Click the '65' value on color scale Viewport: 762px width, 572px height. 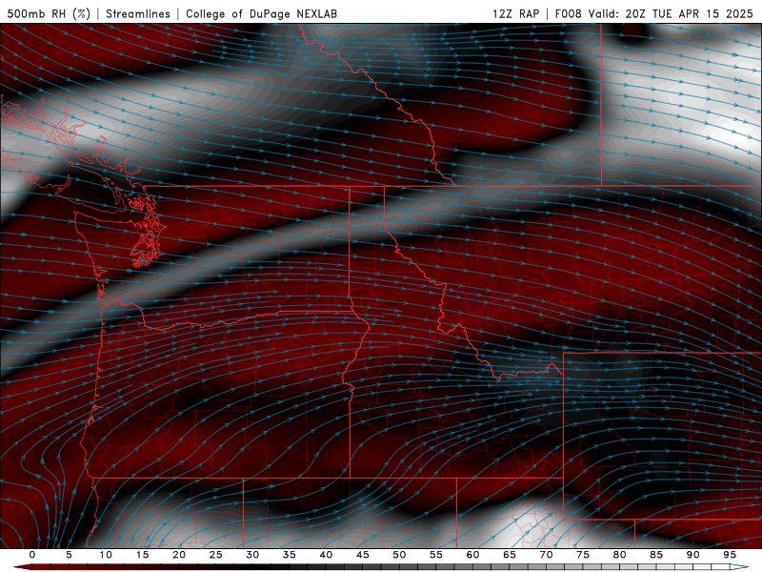coord(510,555)
